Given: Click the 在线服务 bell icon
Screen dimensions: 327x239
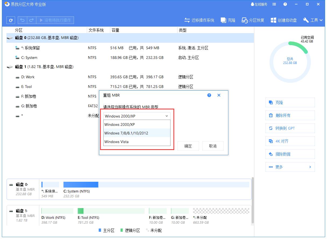Looking at the screenshot, I should click(x=259, y=4).
